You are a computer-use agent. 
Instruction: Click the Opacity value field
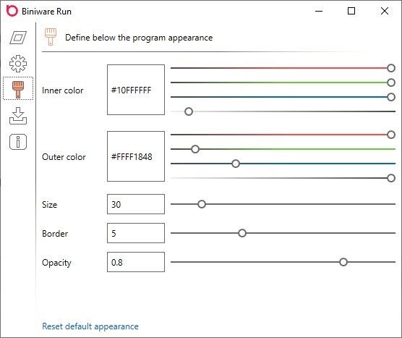[x=136, y=262]
